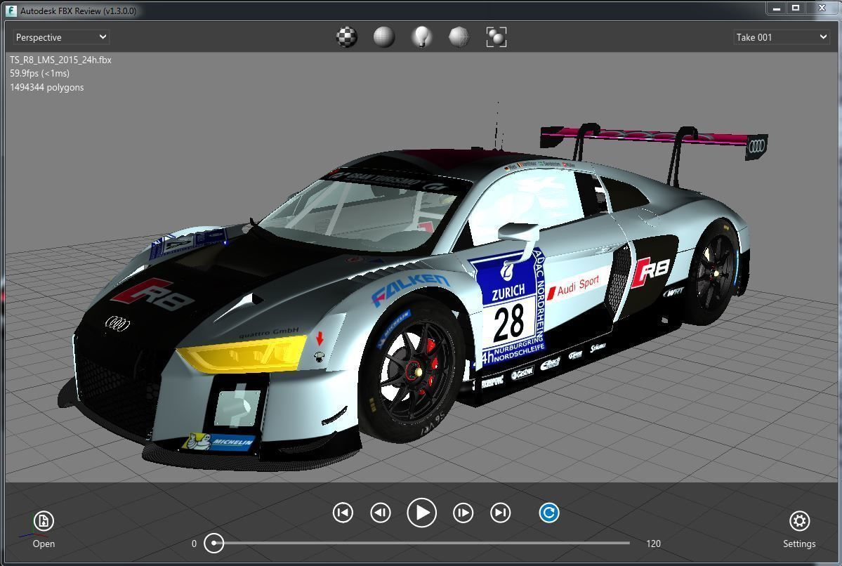Image resolution: width=842 pixels, height=566 pixels.
Task: Click the timeline slider handle
Action: (x=213, y=543)
